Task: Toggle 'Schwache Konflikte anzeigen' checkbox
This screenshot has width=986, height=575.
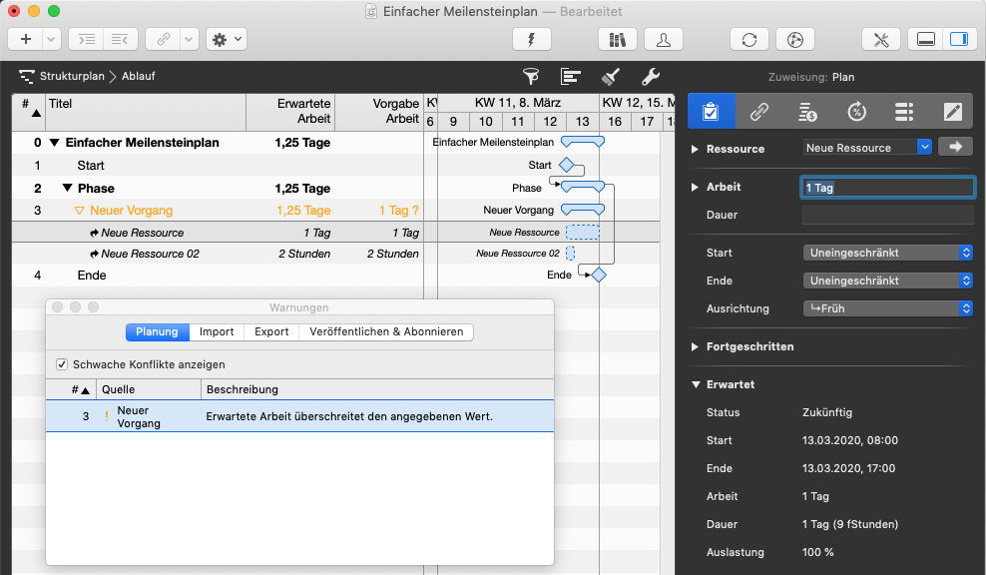Action: coord(62,364)
